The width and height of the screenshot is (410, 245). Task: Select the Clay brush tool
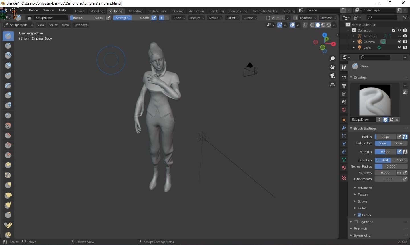pyautogui.click(x=8, y=55)
